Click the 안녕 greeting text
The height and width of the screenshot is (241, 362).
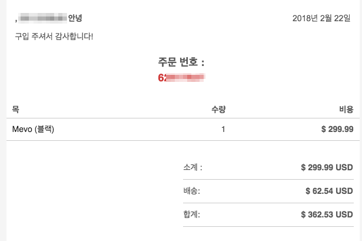click(75, 18)
